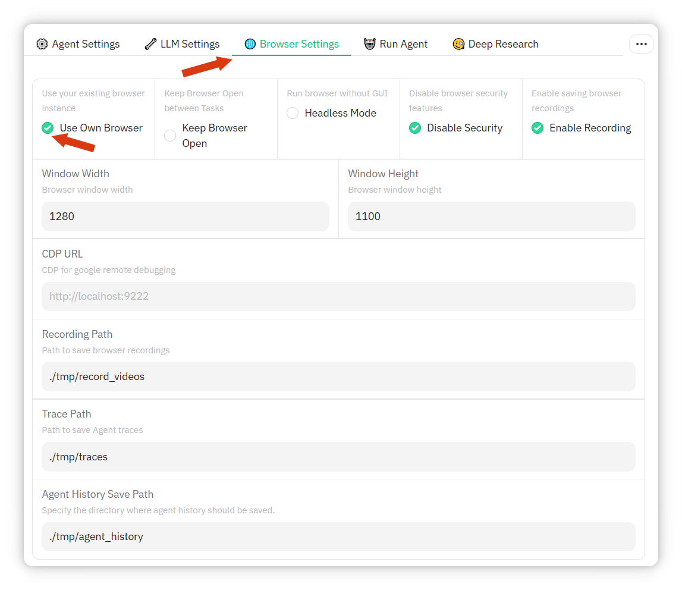Select the Agent History Save Path field
The width and height of the screenshot is (682, 590).
[338, 536]
